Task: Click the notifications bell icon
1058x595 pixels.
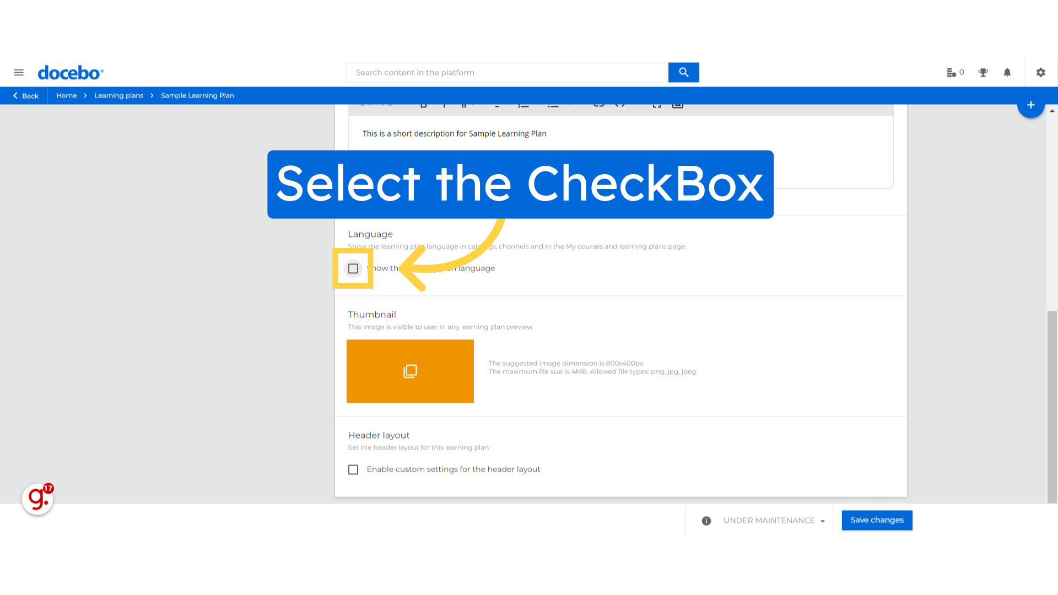Action: 1007,72
